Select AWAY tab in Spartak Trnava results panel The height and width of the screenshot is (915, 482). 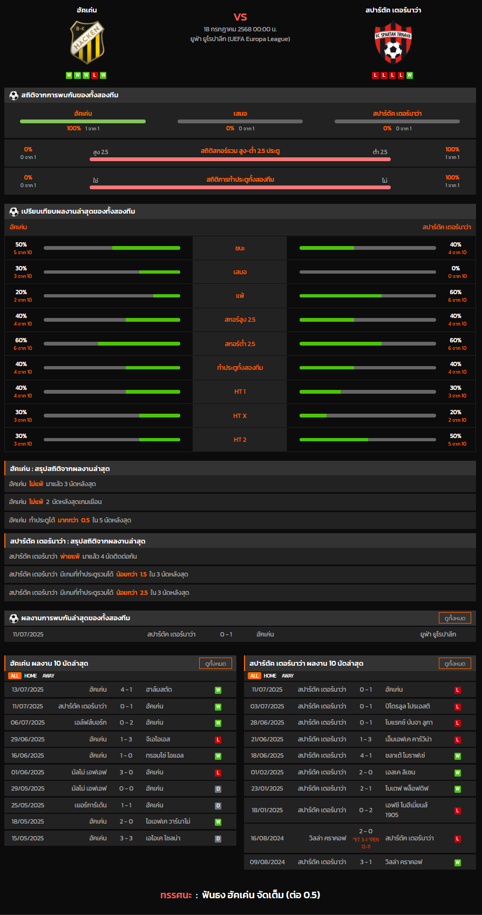288,676
